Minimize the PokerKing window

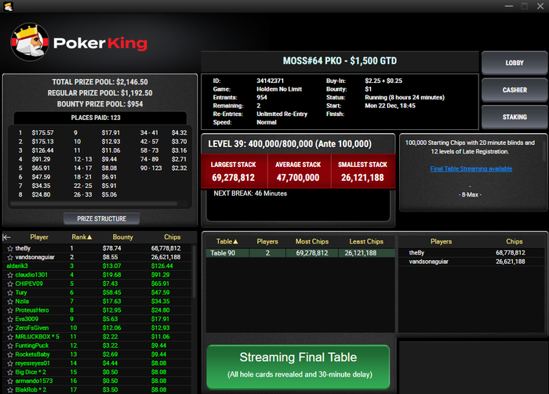pyautogui.click(x=509, y=6)
